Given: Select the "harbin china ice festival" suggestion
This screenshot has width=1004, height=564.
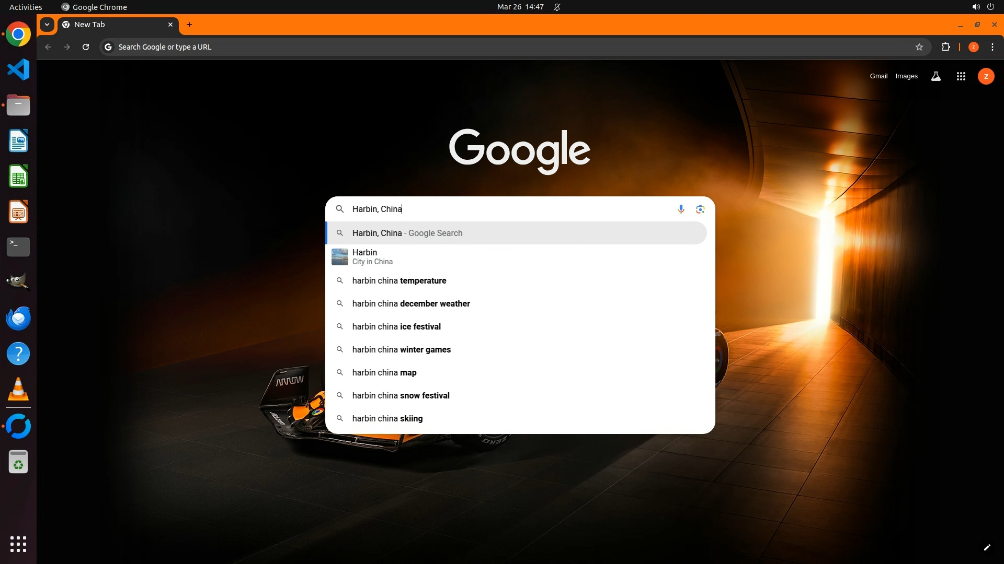Looking at the screenshot, I should pyautogui.click(x=396, y=326).
